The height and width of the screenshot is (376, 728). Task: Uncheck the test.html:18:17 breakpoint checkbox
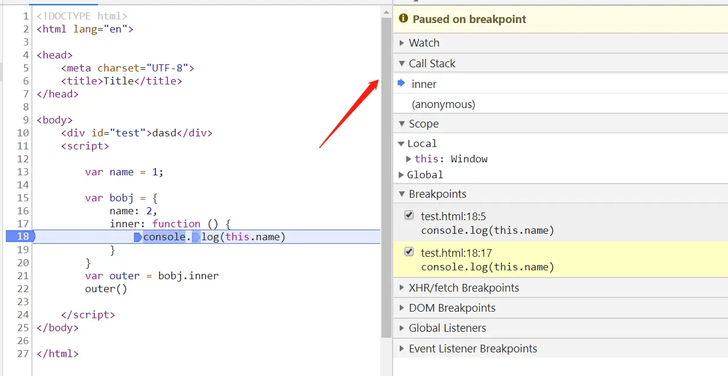click(409, 252)
